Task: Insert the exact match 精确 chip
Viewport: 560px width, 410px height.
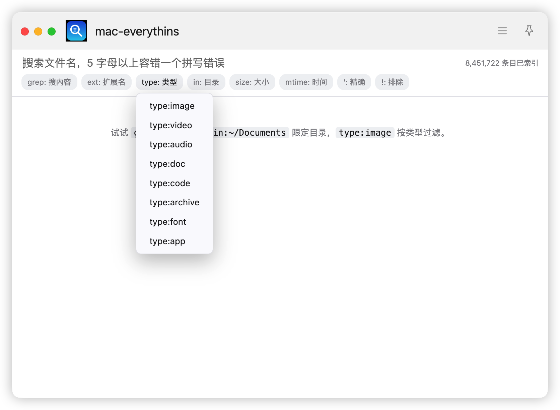Action: pyautogui.click(x=354, y=82)
